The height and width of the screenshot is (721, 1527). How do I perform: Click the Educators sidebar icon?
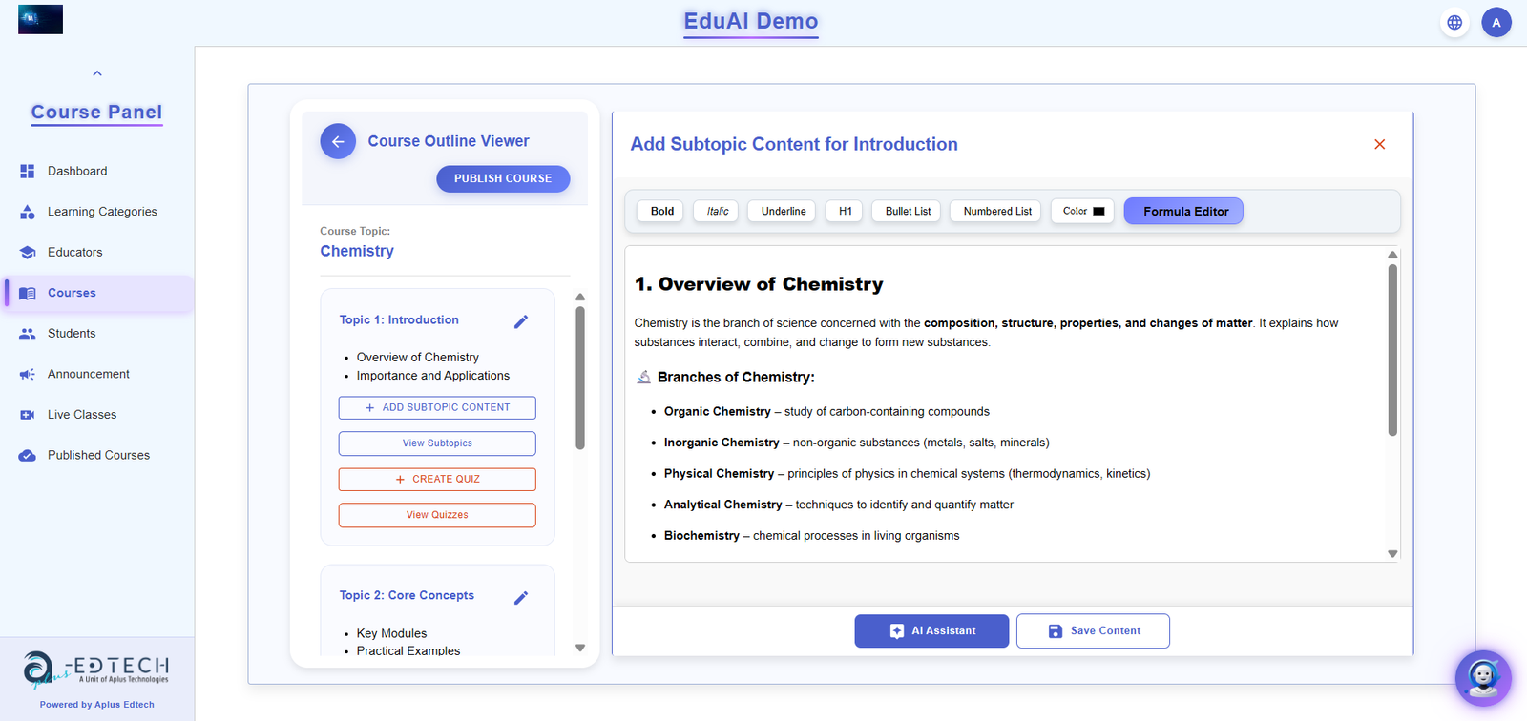coord(28,252)
